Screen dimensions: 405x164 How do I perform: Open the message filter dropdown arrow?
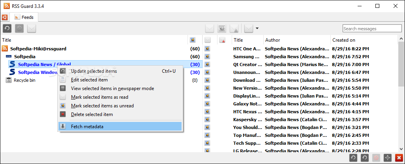[257, 28]
